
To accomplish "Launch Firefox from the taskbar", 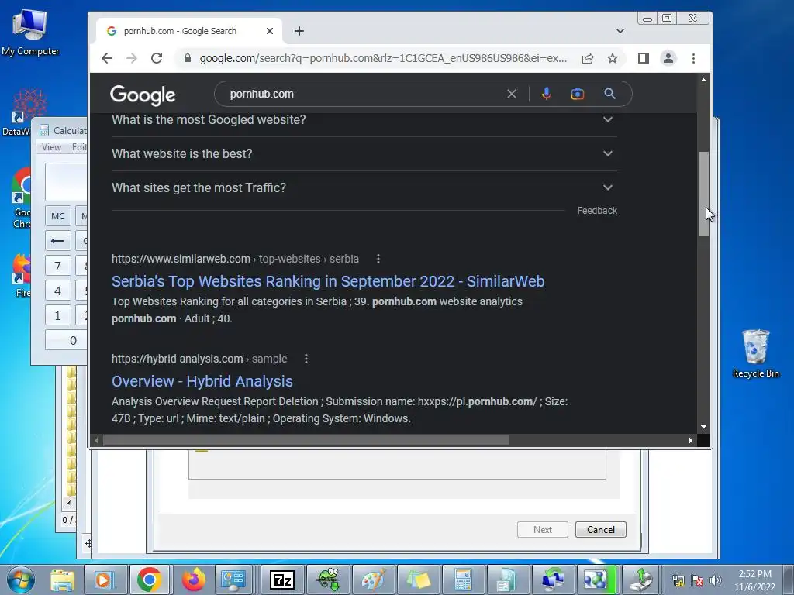I will click(x=193, y=580).
